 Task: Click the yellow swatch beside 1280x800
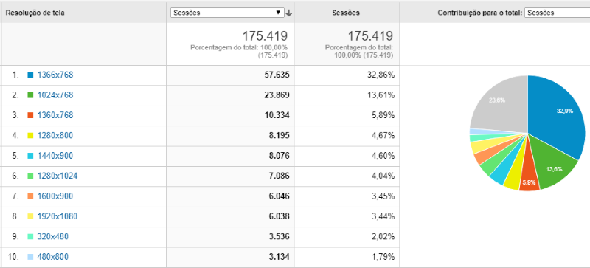tap(30, 136)
